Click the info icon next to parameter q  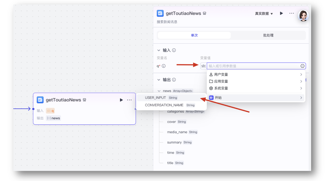coord(164,66)
